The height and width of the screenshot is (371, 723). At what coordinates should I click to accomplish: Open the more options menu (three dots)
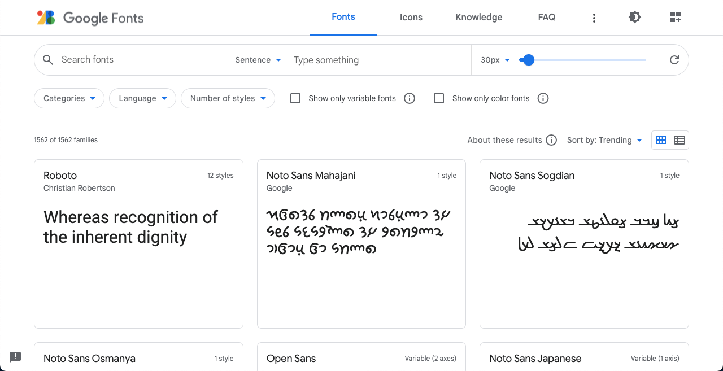(x=594, y=18)
